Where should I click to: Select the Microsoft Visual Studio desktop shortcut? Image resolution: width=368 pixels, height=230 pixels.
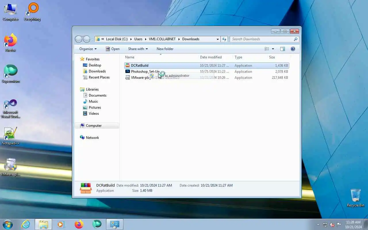11,109
